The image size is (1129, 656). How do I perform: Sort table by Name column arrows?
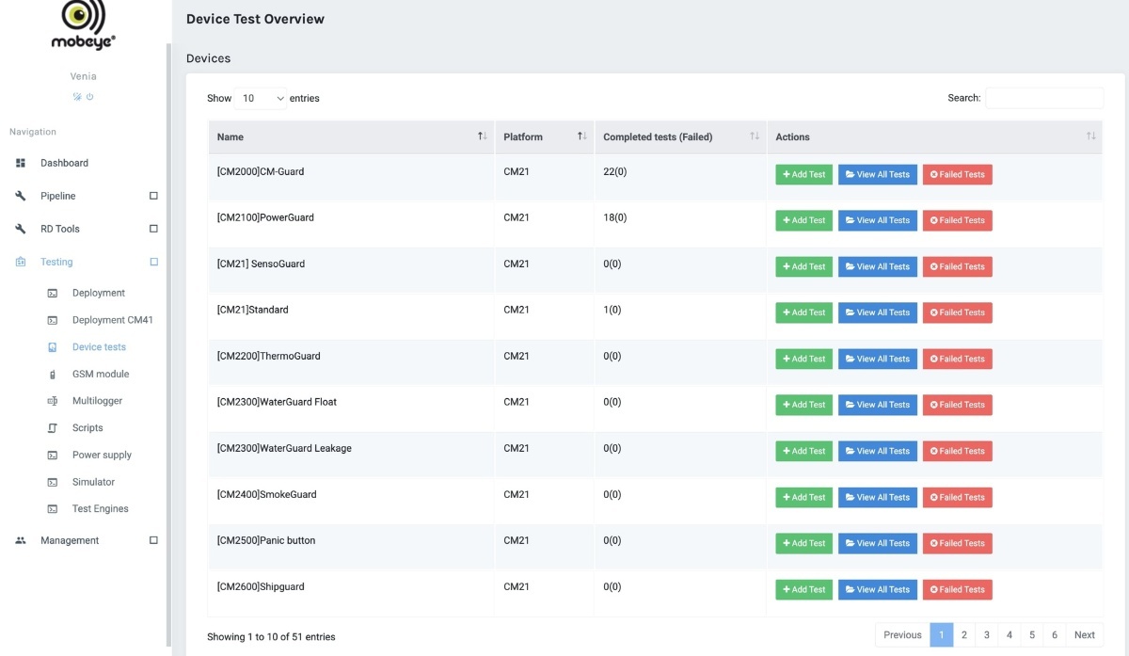click(483, 136)
